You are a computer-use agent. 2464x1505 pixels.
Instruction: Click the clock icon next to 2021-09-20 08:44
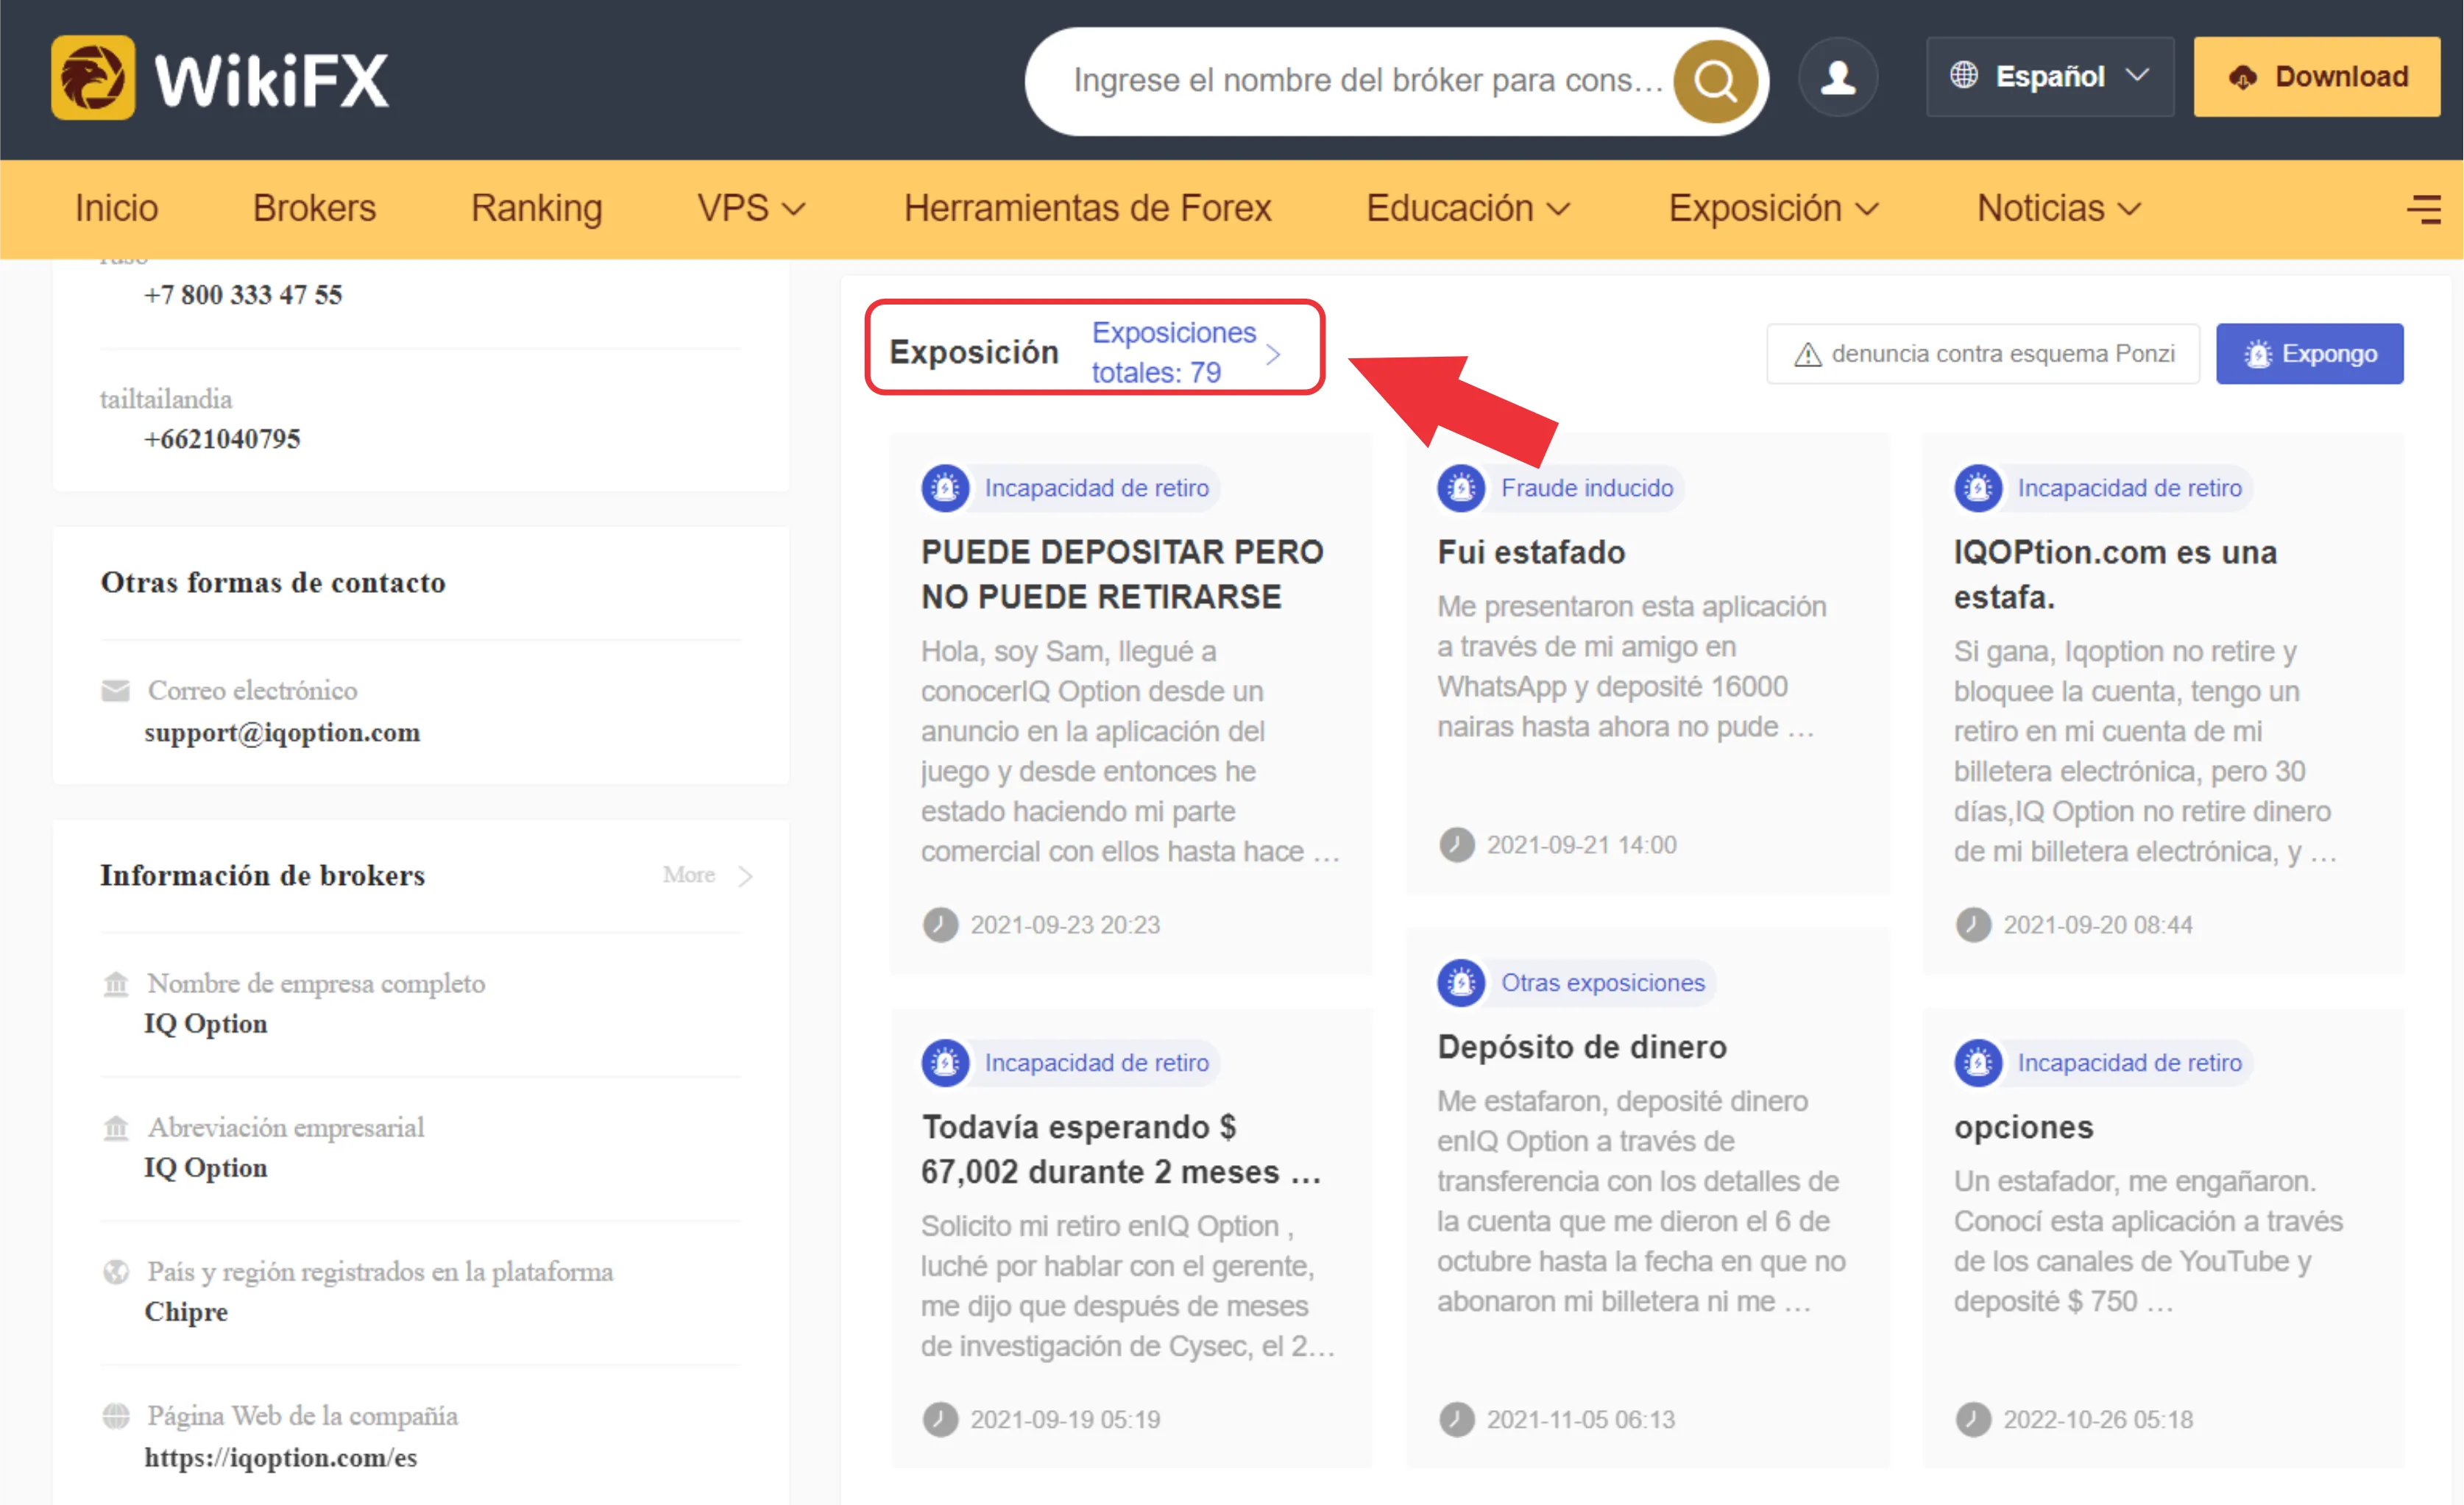1973,925
